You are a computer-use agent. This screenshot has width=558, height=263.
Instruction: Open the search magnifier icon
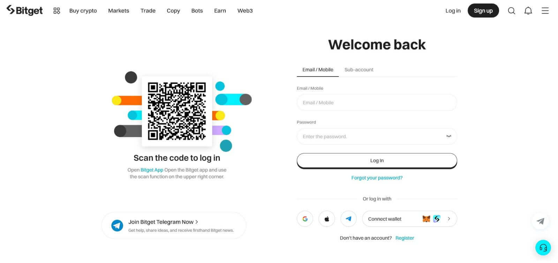[x=511, y=11]
